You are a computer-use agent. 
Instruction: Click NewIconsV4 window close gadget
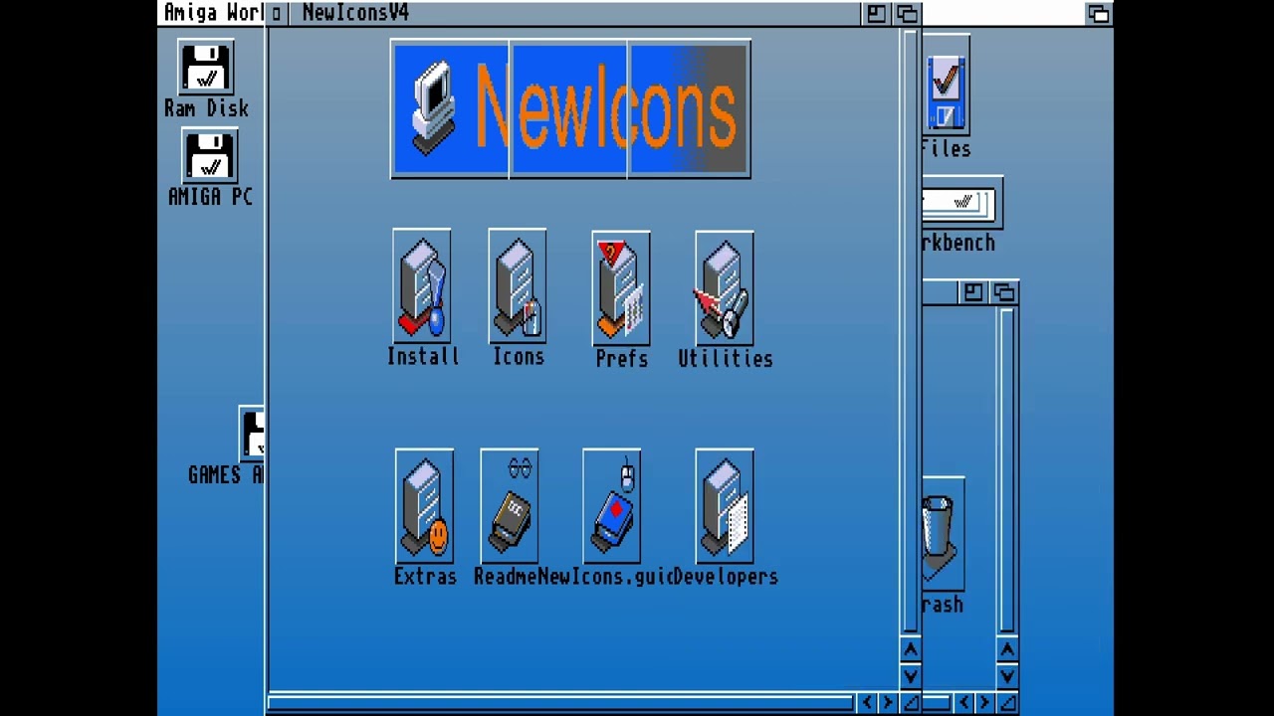click(x=277, y=13)
